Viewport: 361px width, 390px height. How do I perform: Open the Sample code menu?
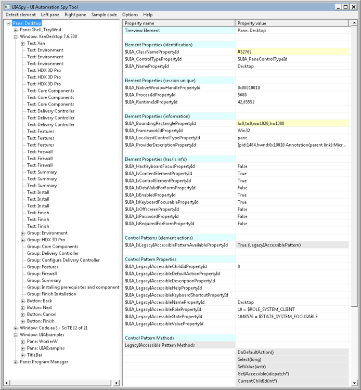point(104,15)
